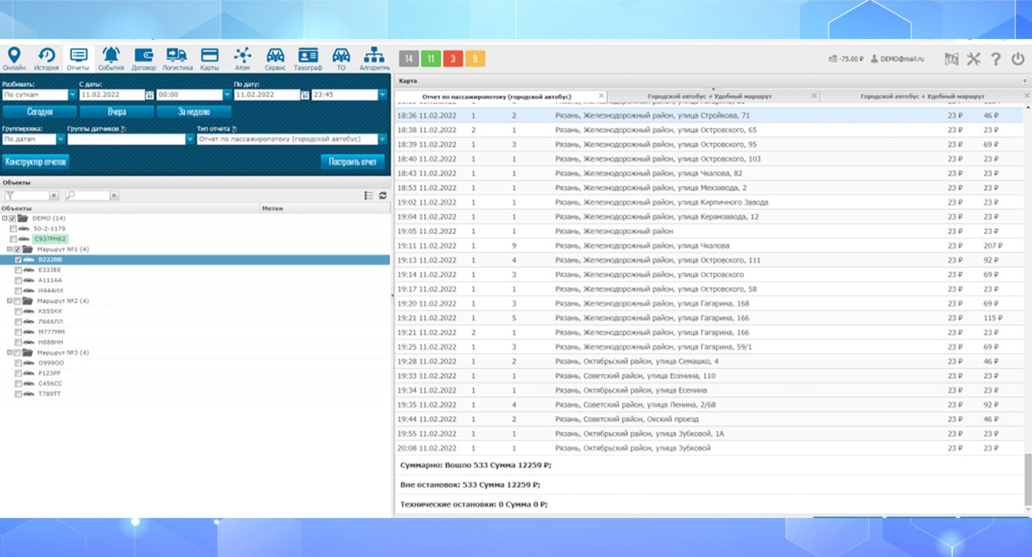Open the История section
Image resolution: width=1032 pixels, height=557 pixels.
click(x=46, y=58)
